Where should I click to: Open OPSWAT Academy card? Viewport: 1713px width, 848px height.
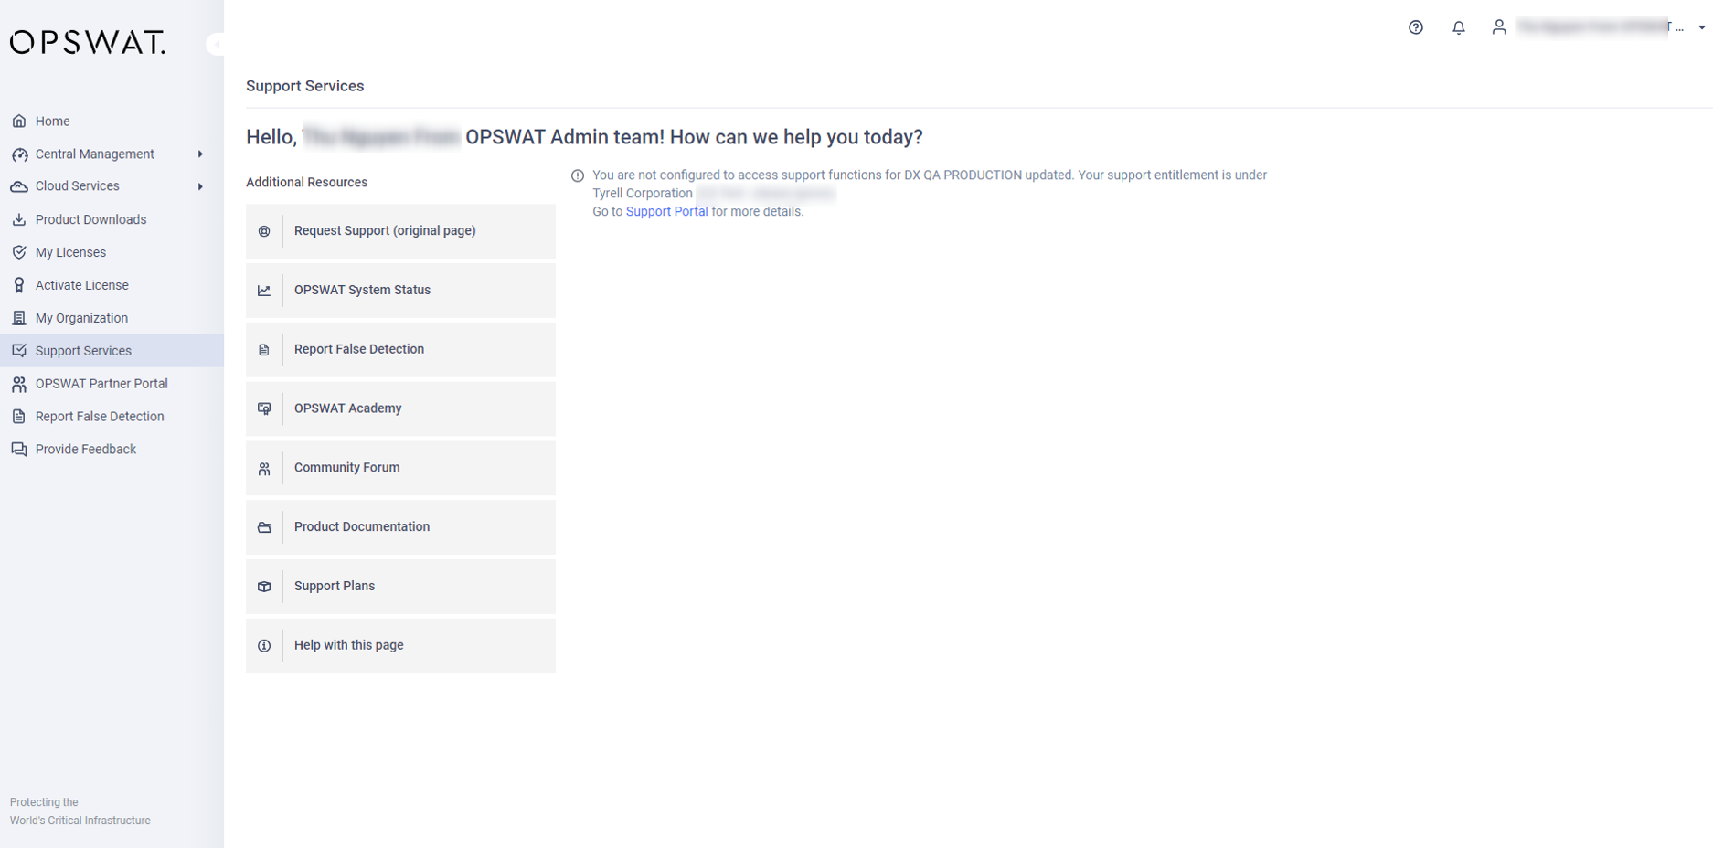[400, 408]
